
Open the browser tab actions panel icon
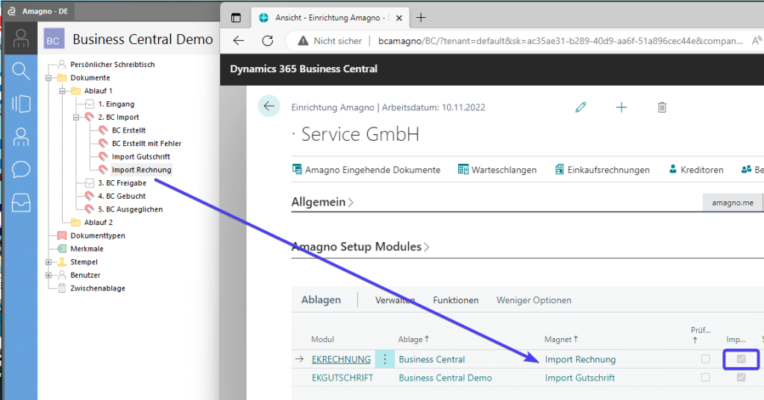(x=236, y=18)
